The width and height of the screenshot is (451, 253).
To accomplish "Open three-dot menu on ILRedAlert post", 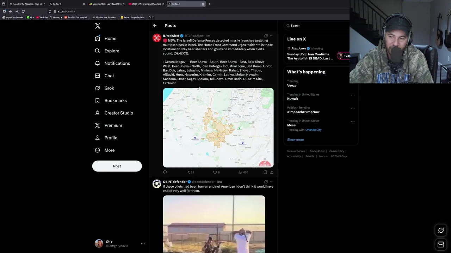I will (272, 36).
